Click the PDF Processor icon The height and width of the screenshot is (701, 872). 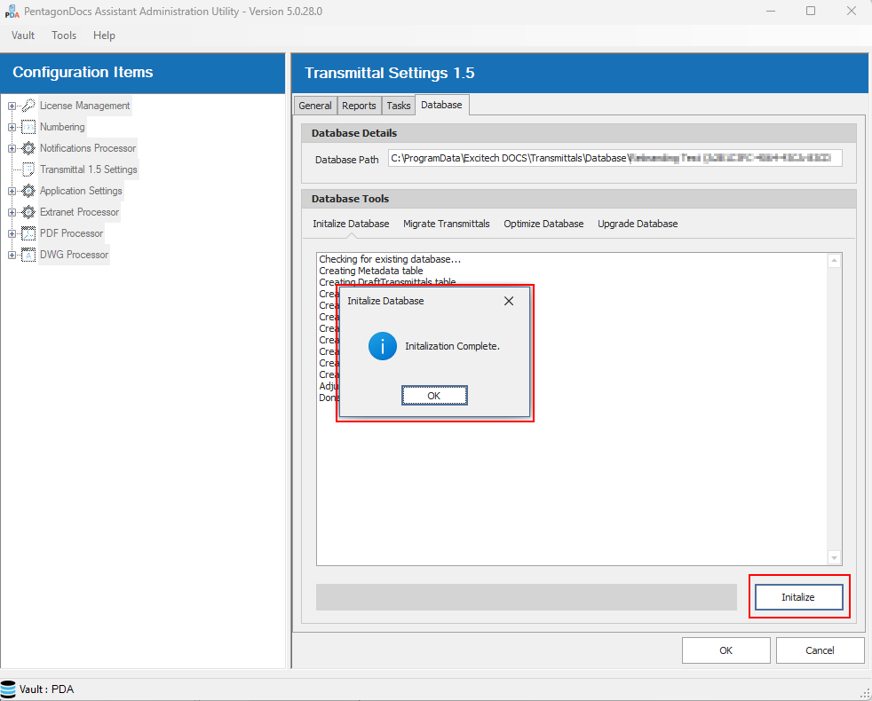(28, 233)
